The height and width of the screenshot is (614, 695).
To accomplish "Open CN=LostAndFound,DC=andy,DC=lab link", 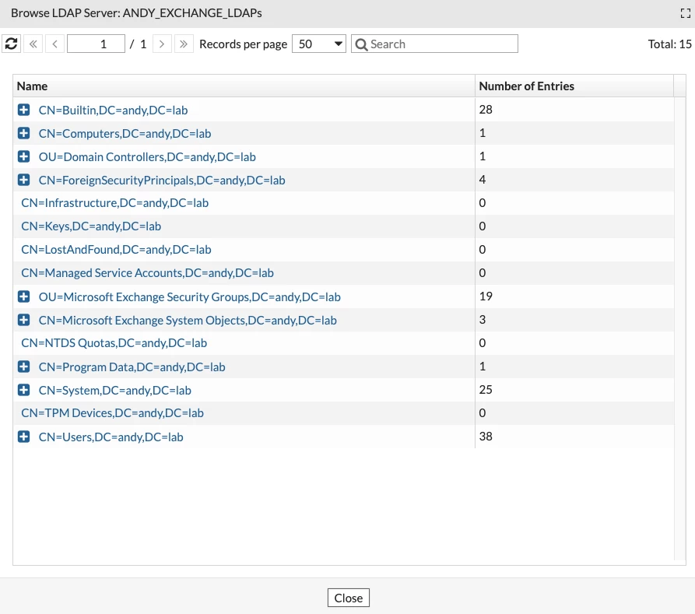I will point(116,250).
